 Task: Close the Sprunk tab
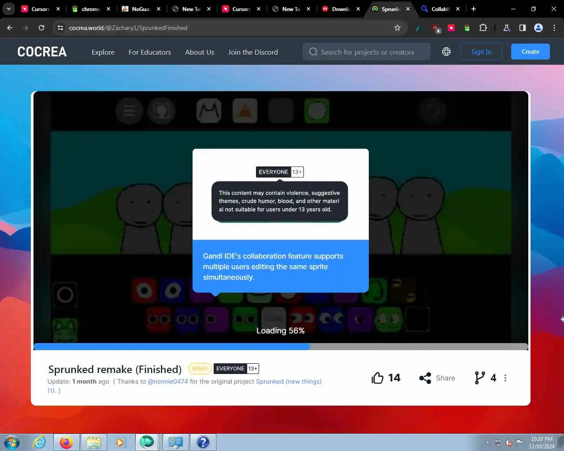[408, 9]
